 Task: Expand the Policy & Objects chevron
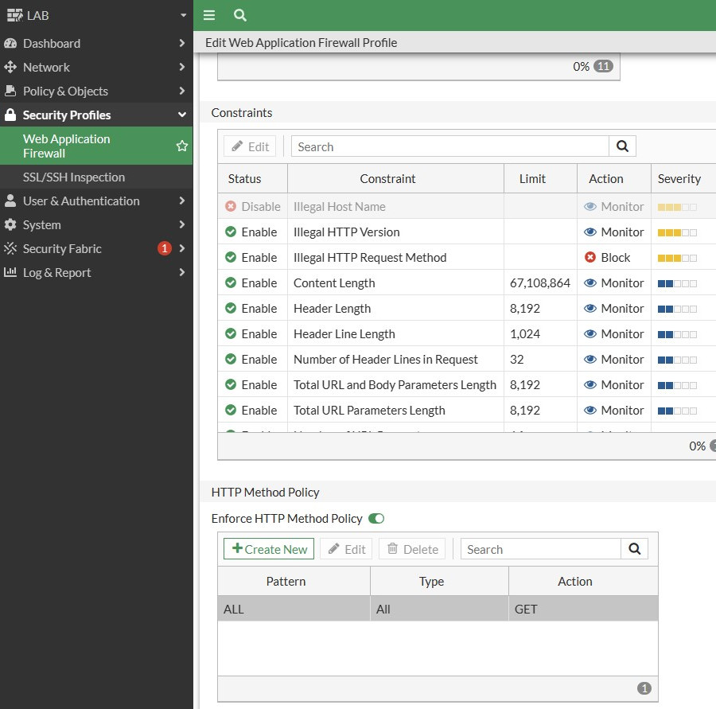coord(181,91)
